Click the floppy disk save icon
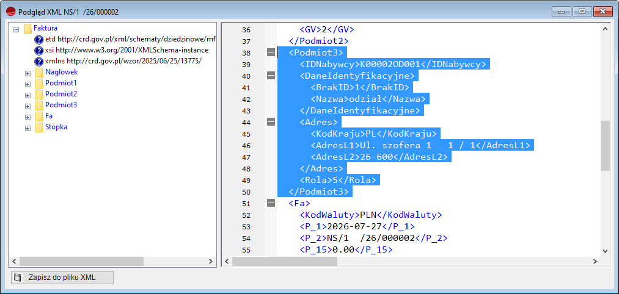 [17, 278]
